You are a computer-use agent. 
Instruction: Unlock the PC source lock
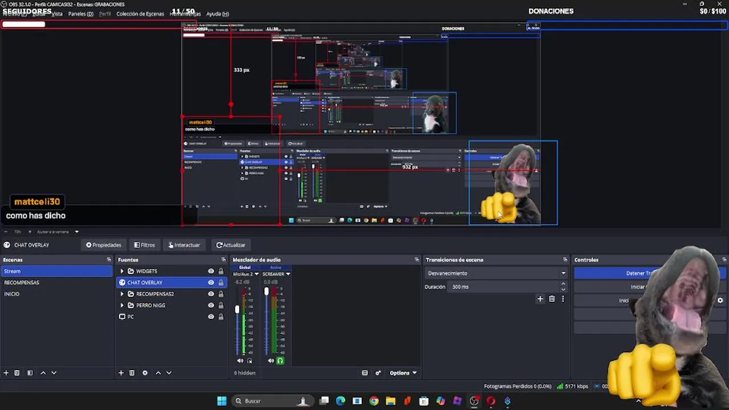[221, 317]
